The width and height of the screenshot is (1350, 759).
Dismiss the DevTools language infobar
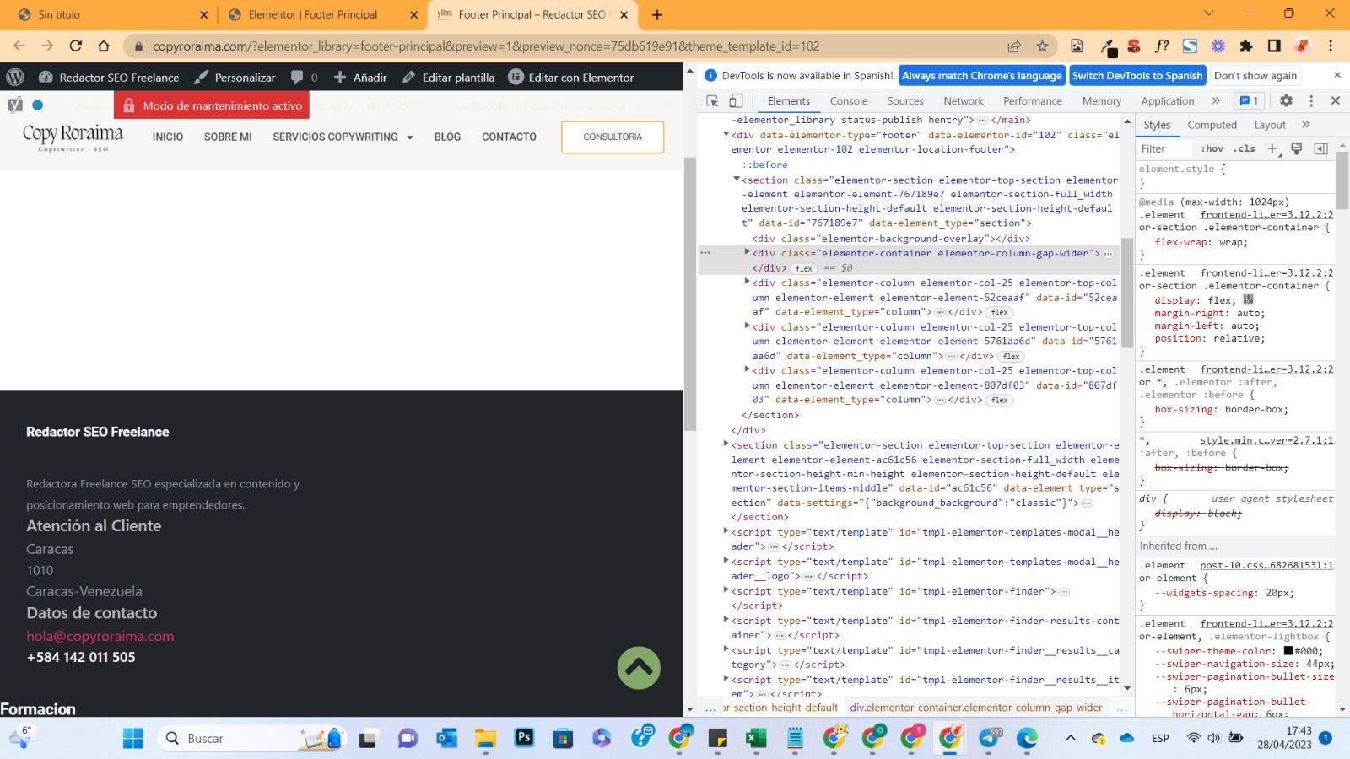point(1337,75)
